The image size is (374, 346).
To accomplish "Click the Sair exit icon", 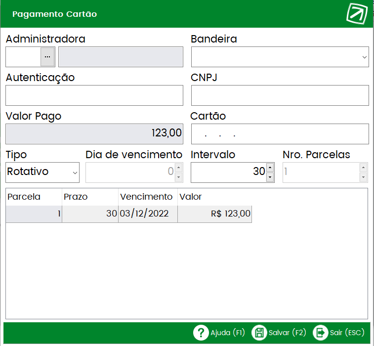I will [x=320, y=333].
